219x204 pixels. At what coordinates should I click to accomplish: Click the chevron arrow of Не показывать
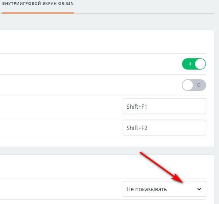[199, 189]
